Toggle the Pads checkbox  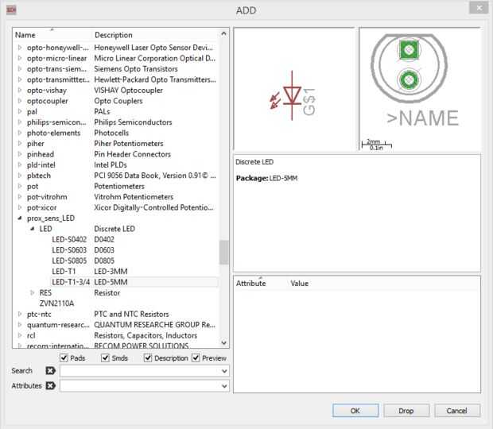point(64,357)
